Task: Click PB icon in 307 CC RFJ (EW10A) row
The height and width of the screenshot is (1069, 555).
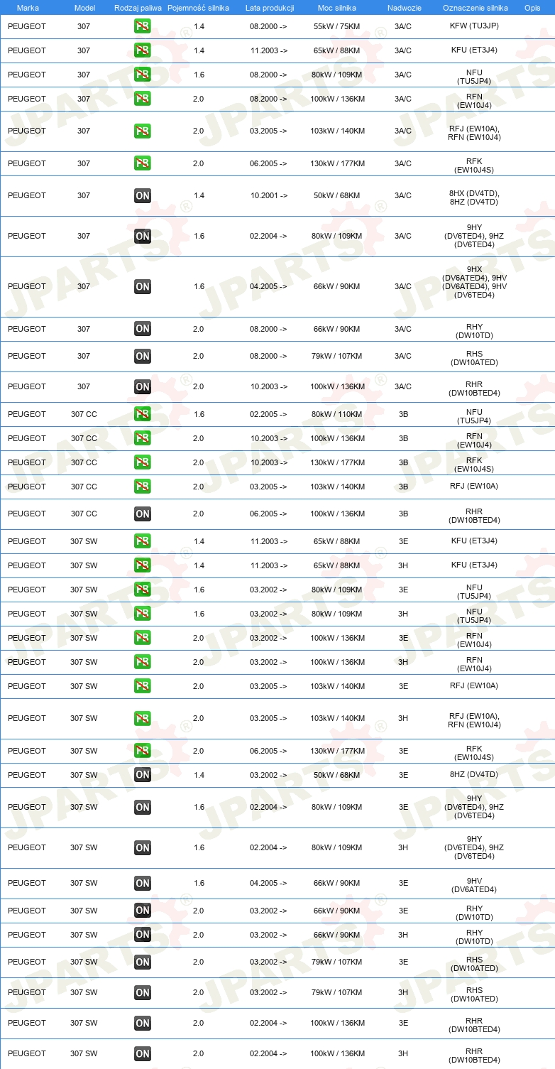Action: coord(143,487)
